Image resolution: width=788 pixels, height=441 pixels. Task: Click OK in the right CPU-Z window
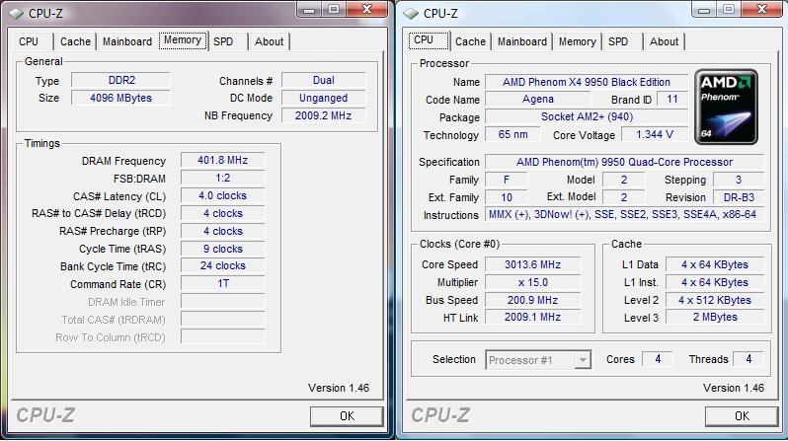(742, 416)
